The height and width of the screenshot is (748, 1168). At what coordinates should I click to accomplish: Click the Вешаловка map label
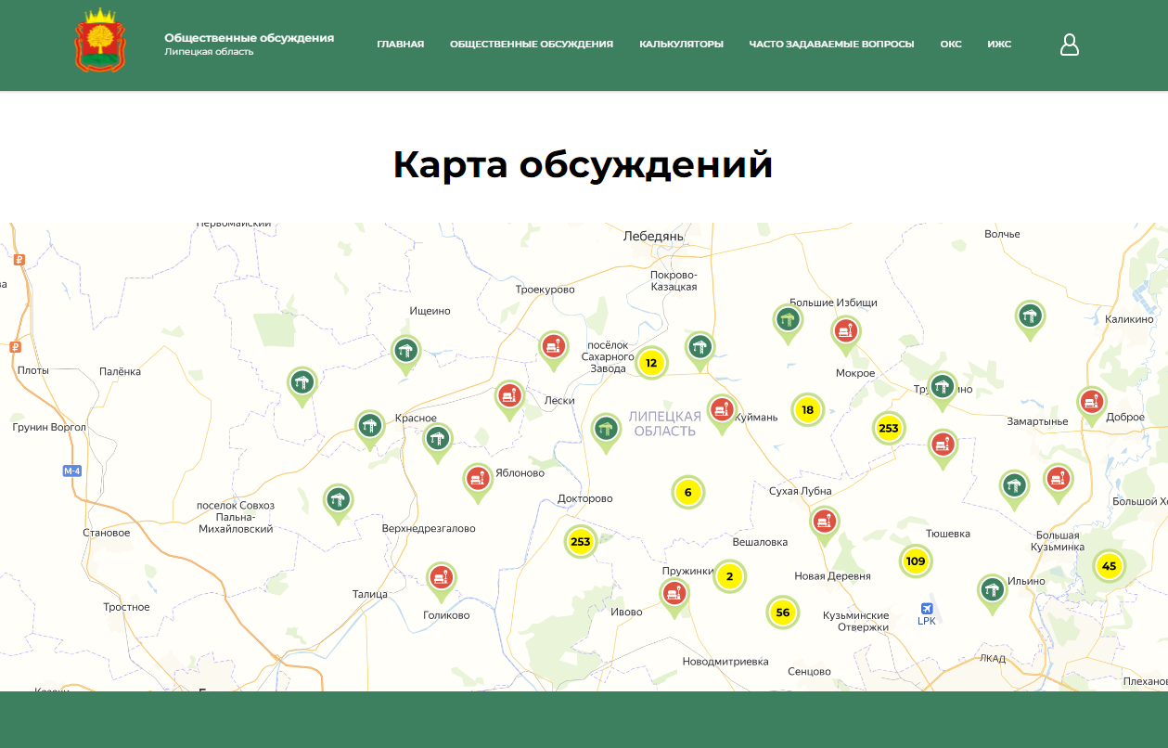(x=760, y=542)
